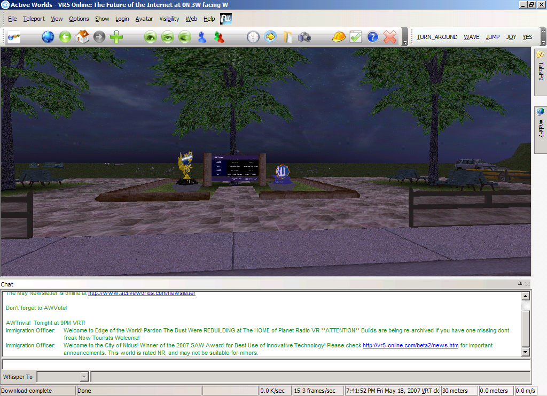Screen dimensions: 547x396
Task: Click the chat scrollbar down arrow
Action: tap(526, 352)
